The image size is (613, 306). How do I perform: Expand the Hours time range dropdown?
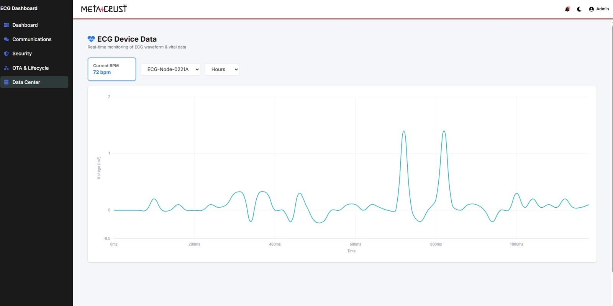222,69
